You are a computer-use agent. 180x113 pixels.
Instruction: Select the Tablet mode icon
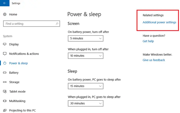pyautogui.click(x=5, y=92)
